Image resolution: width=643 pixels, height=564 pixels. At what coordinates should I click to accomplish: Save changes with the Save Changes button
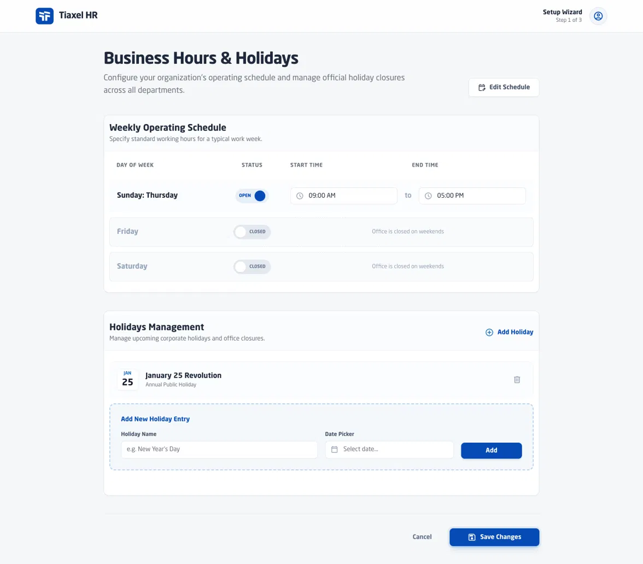pyautogui.click(x=494, y=537)
